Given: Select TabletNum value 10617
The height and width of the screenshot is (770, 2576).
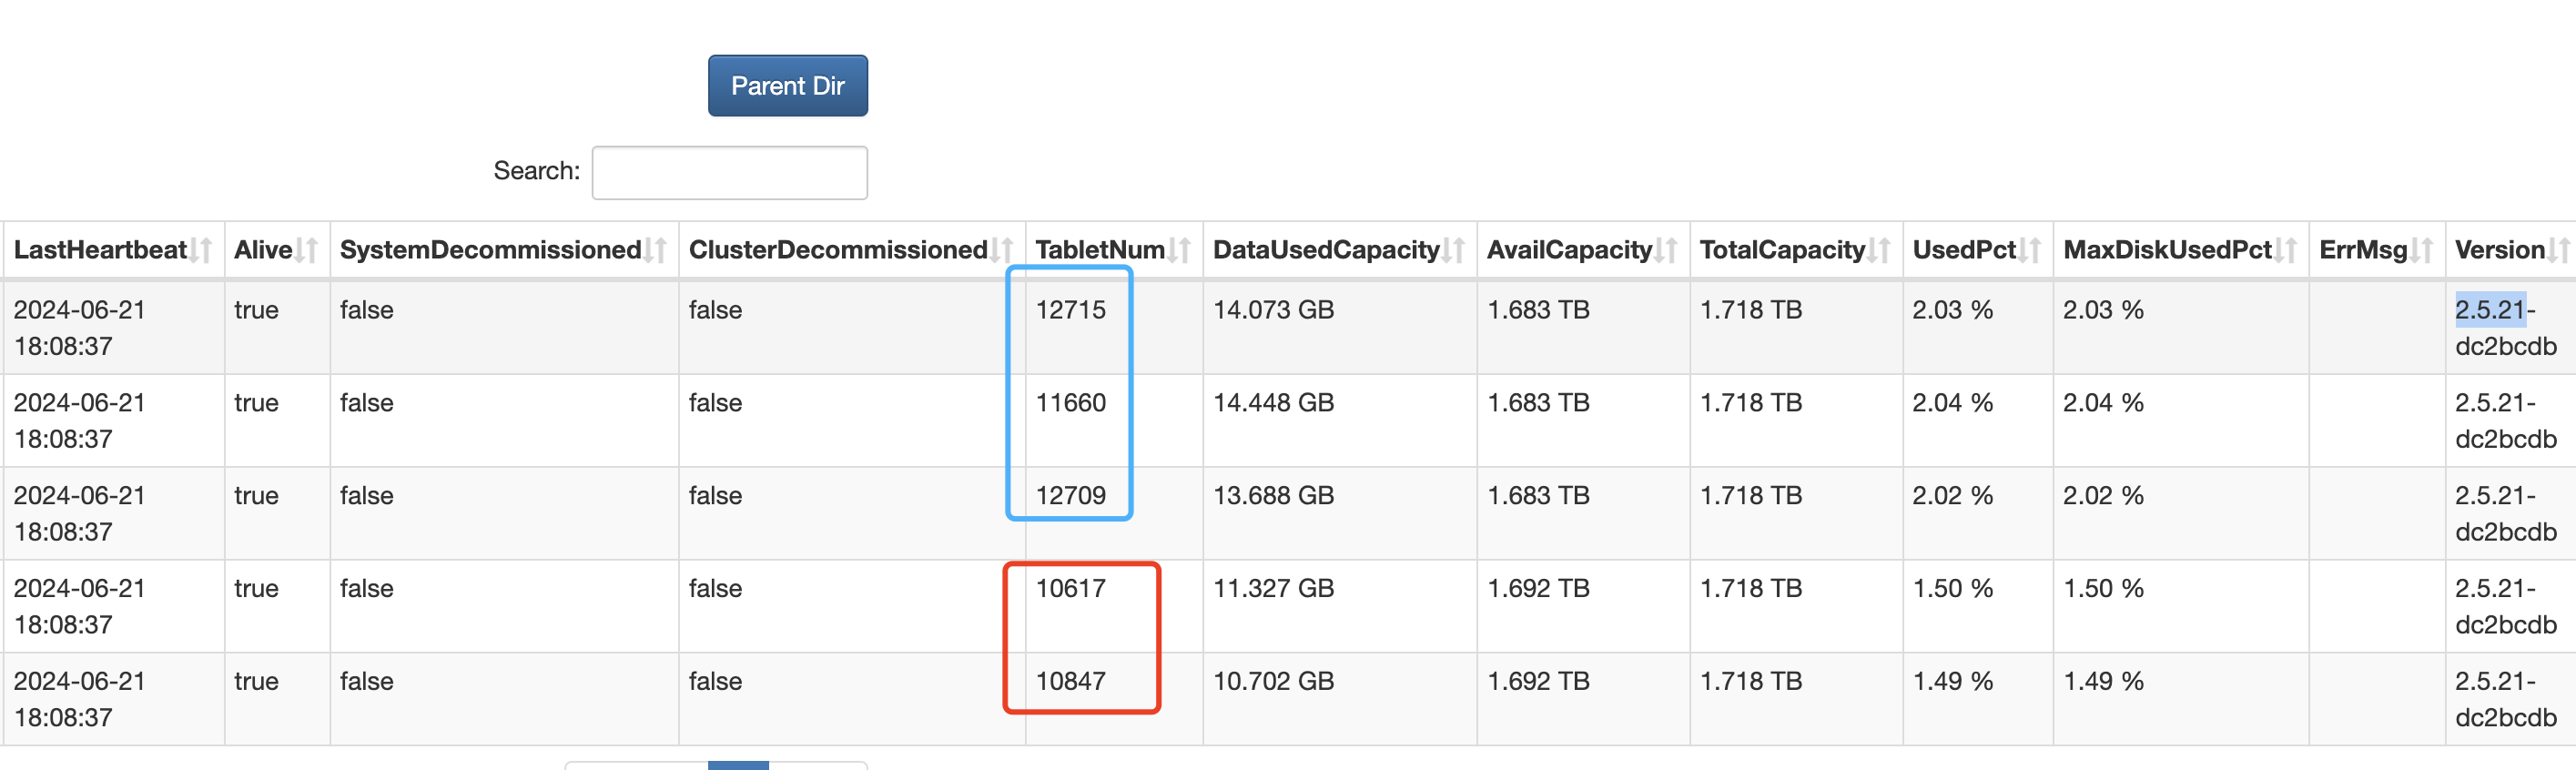Looking at the screenshot, I should [x=1070, y=589].
